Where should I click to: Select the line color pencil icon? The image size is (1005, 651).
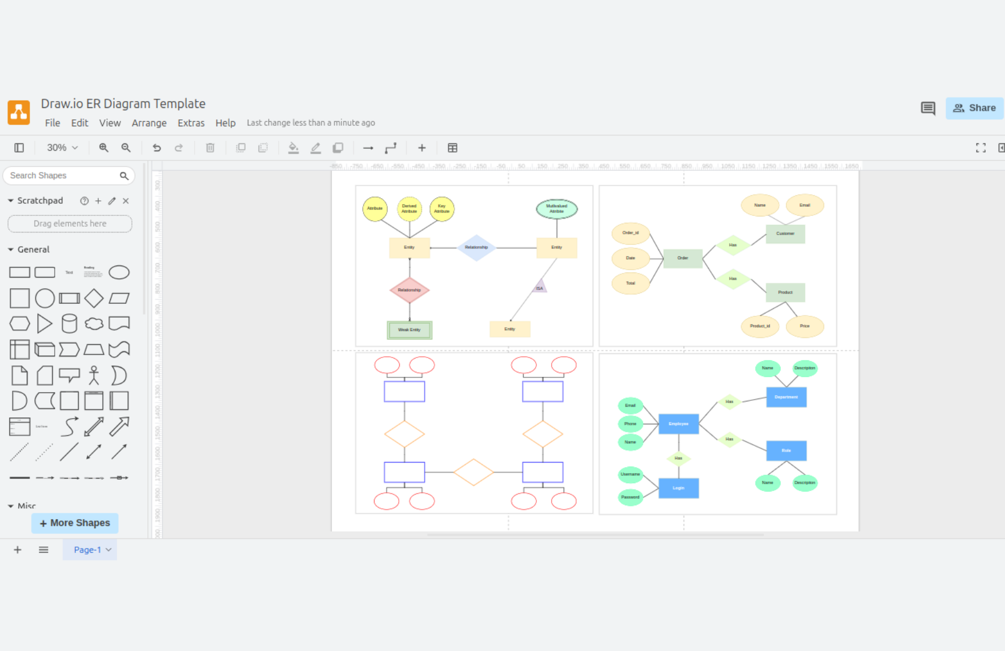click(x=315, y=148)
